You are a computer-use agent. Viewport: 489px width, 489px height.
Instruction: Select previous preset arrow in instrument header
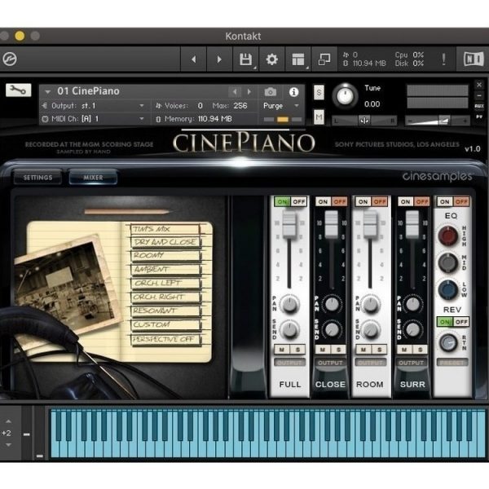(235, 92)
